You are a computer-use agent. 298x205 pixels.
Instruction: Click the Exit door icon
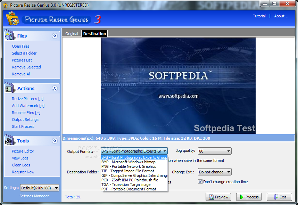276,197
